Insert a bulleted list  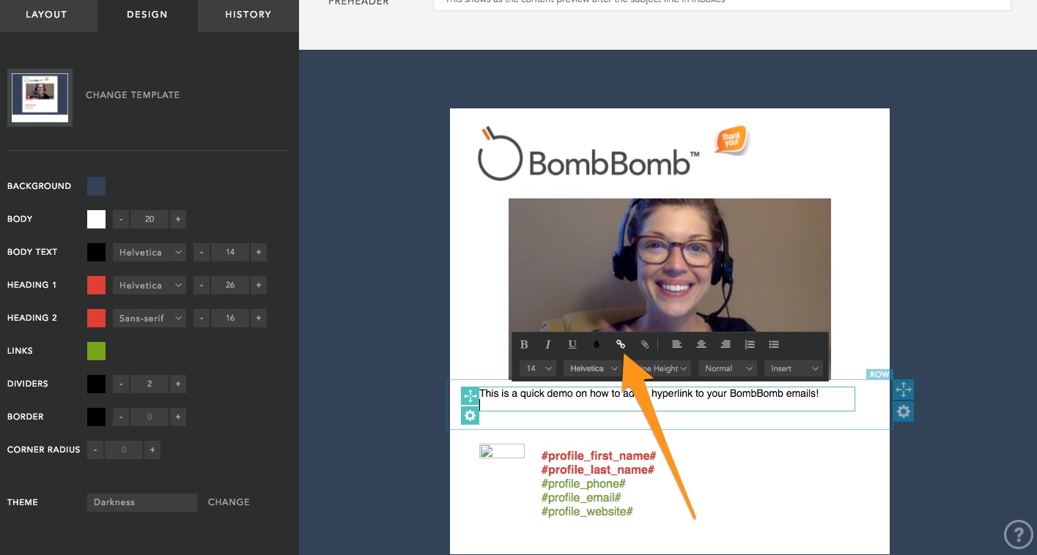click(774, 344)
